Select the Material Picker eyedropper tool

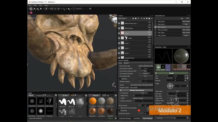46,9
